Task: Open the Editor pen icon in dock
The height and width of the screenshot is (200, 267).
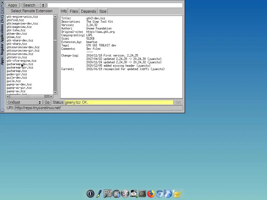Action: coord(99,194)
